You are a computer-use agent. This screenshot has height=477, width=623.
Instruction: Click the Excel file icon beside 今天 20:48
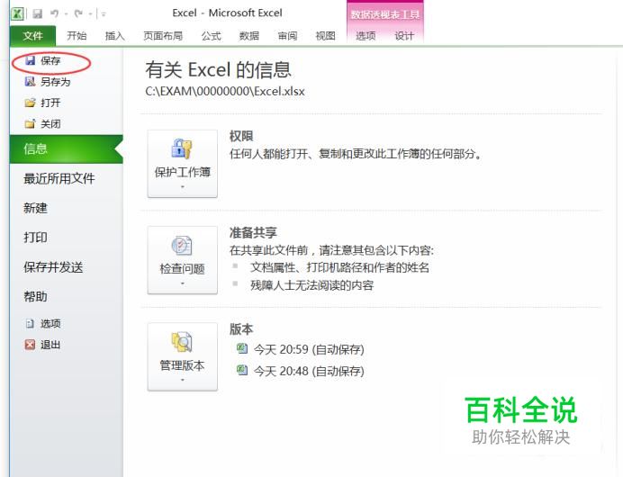click(x=242, y=370)
